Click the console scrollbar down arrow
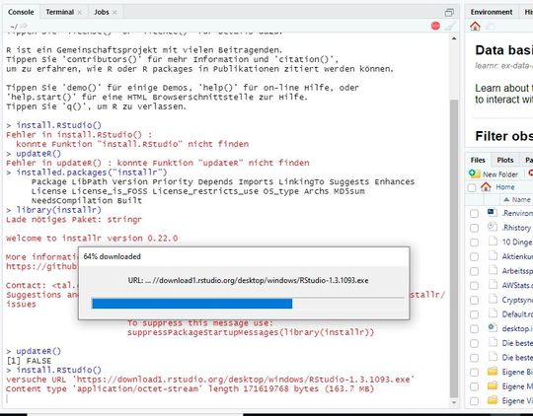The width and height of the screenshot is (533, 416). [454, 402]
